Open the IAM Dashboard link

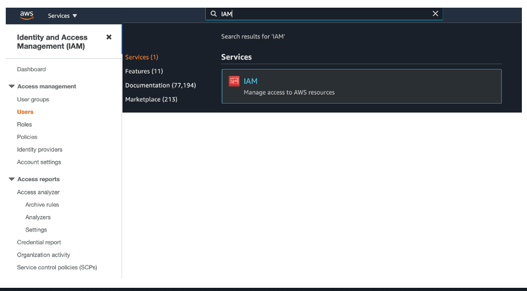31,70
